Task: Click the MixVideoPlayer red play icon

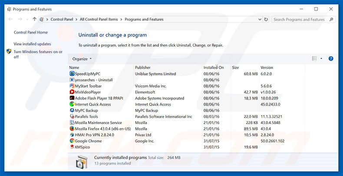Action: [72, 92]
